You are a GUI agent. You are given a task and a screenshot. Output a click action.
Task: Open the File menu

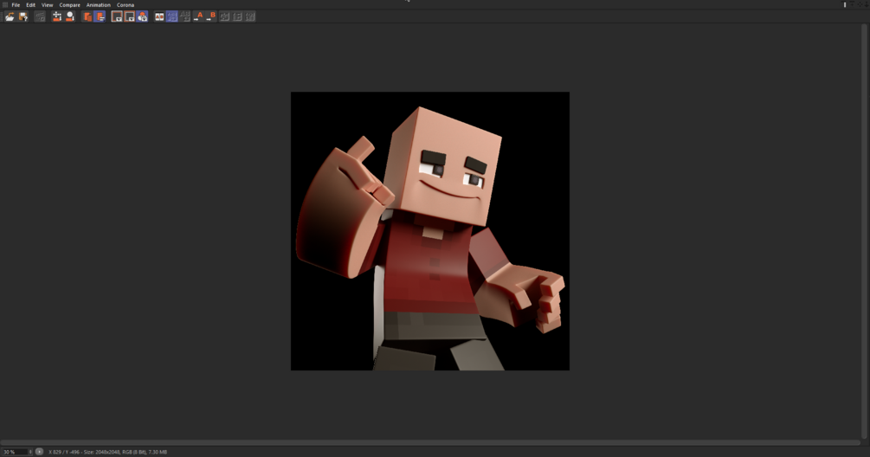(16, 5)
